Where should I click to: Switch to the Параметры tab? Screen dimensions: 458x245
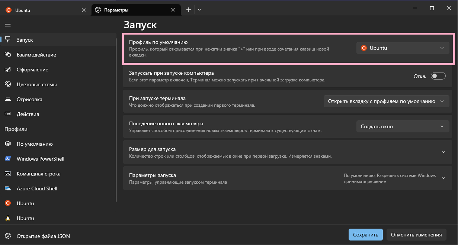tap(136, 10)
